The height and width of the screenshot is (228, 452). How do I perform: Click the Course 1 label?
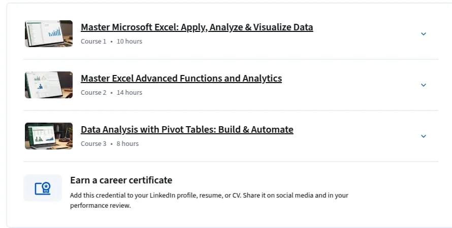tap(93, 42)
